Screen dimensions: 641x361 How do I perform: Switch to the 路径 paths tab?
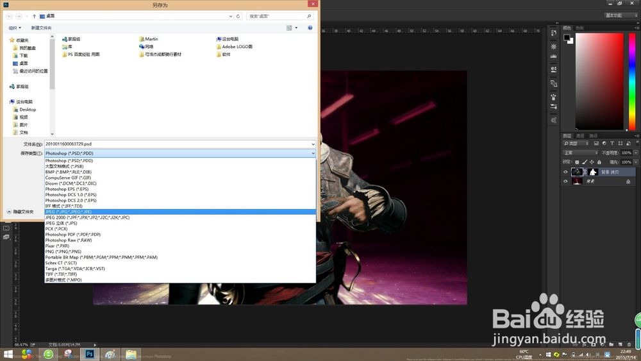coord(594,136)
